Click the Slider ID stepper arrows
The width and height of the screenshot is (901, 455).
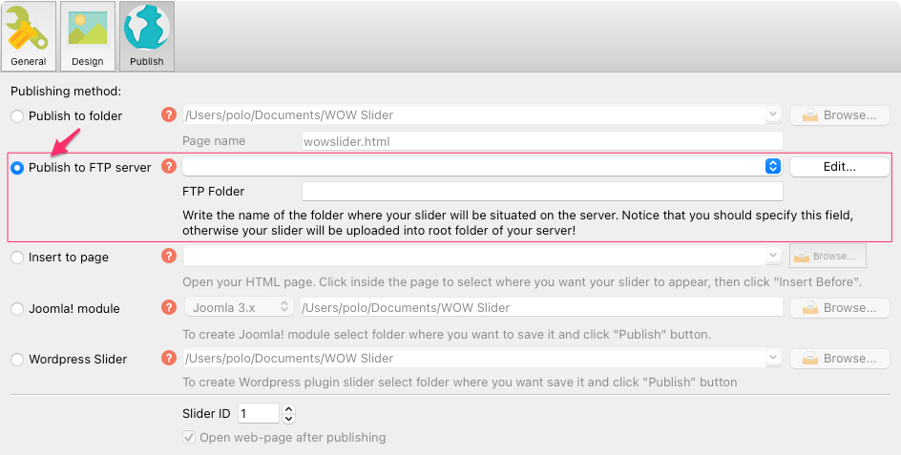[x=289, y=414]
